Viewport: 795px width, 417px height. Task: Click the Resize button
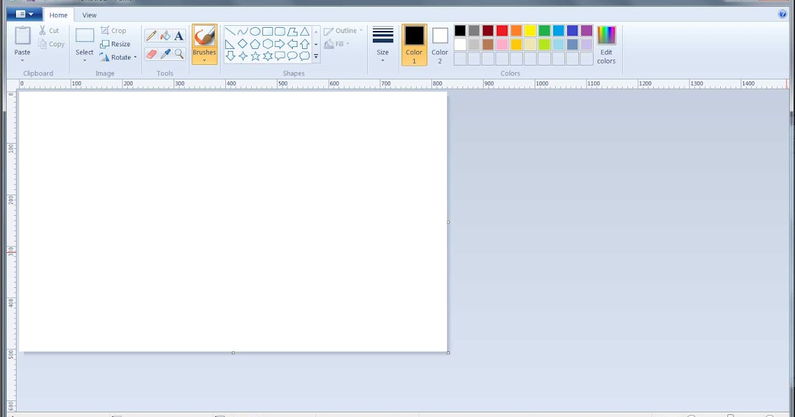tap(115, 44)
